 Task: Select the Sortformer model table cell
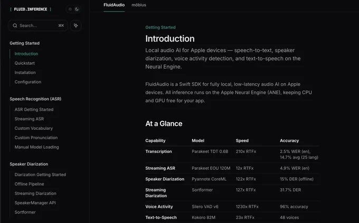click(x=202, y=190)
